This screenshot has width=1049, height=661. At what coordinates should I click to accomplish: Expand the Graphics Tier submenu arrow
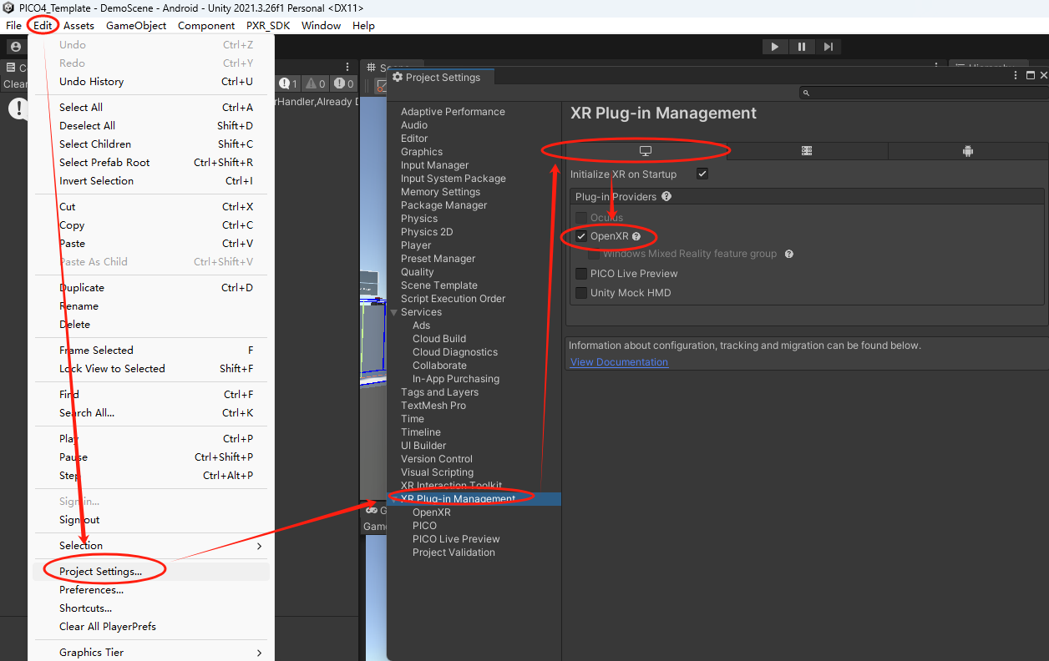(x=259, y=653)
